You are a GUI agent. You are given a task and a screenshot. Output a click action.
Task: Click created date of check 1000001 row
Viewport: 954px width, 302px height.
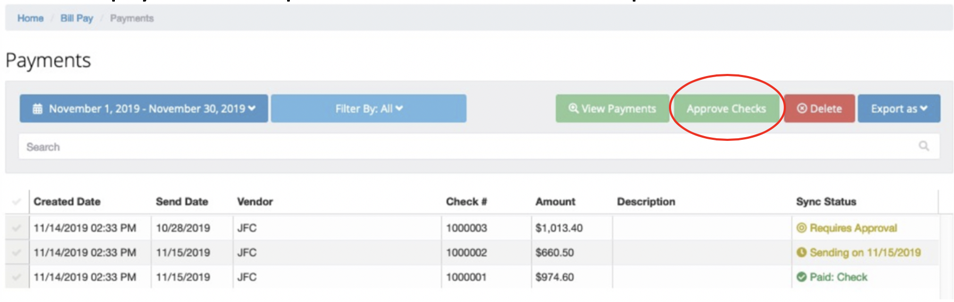pyautogui.click(x=85, y=277)
